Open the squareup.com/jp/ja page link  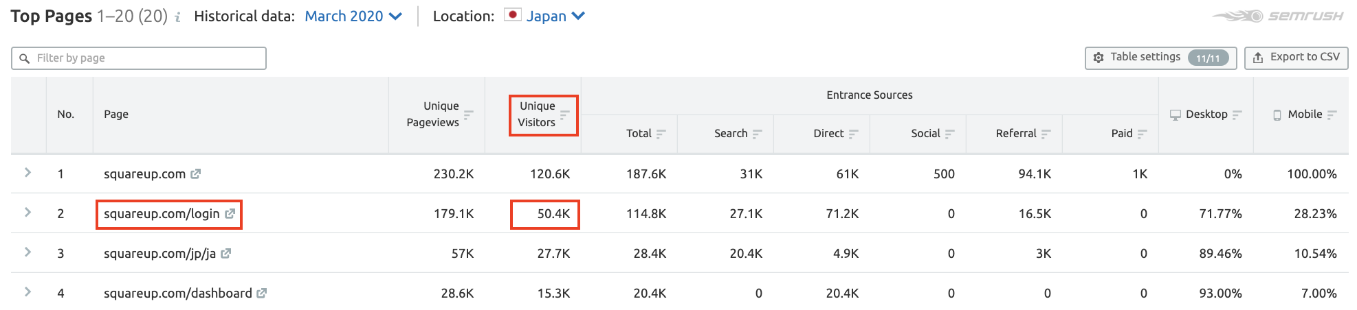pos(159,254)
